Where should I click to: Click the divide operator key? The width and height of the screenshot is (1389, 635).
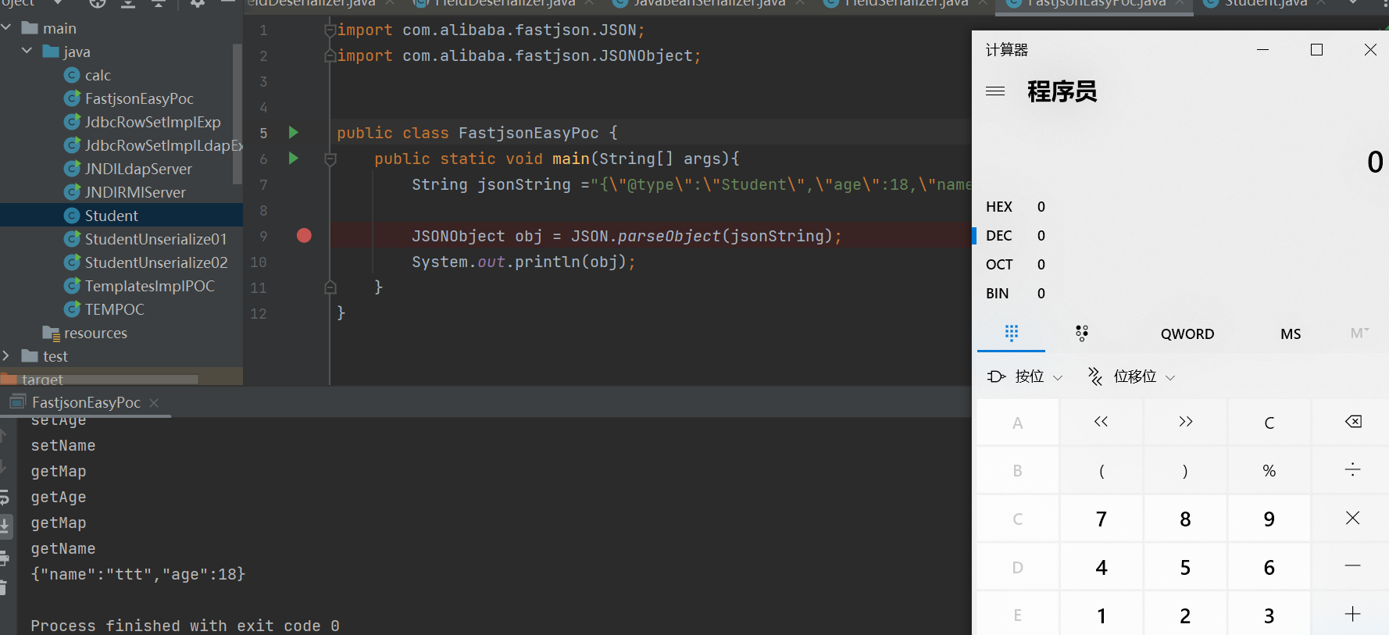tap(1353, 470)
